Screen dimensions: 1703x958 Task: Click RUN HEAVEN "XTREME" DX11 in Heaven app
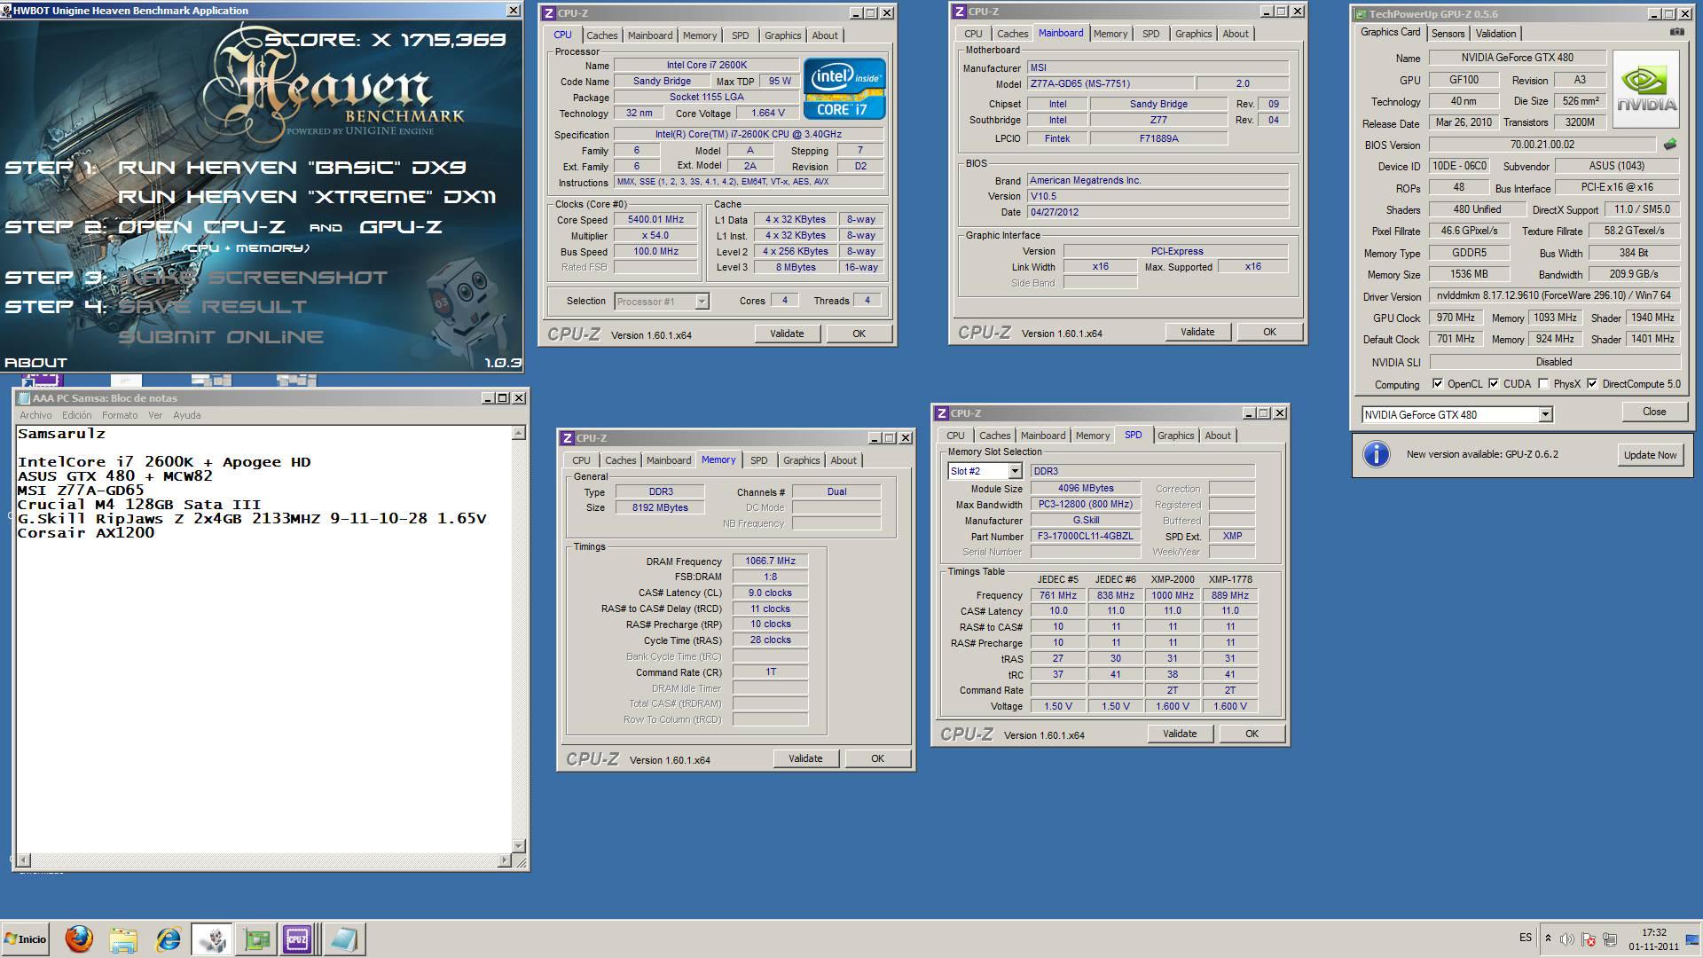pos(307,197)
